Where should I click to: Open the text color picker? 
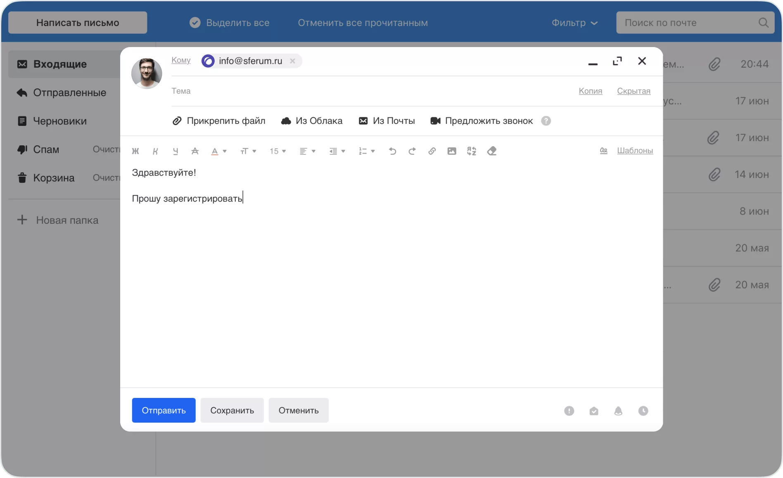pos(219,151)
